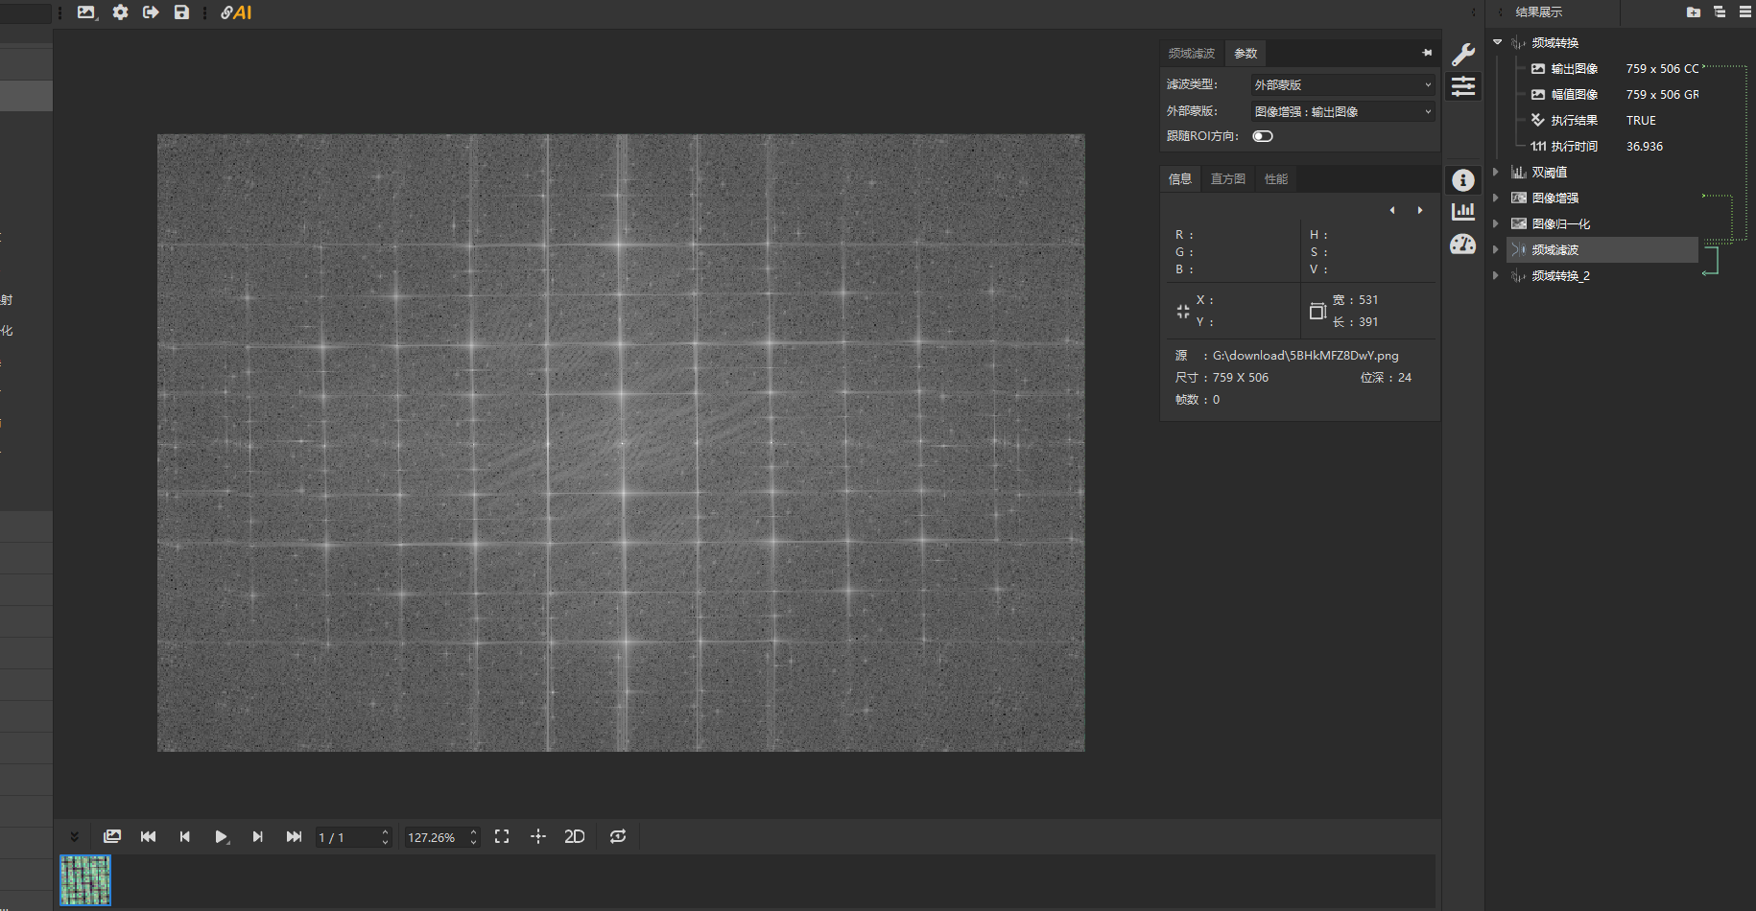The image size is (1756, 911).
Task: Click the info circle icon
Action: (1463, 180)
